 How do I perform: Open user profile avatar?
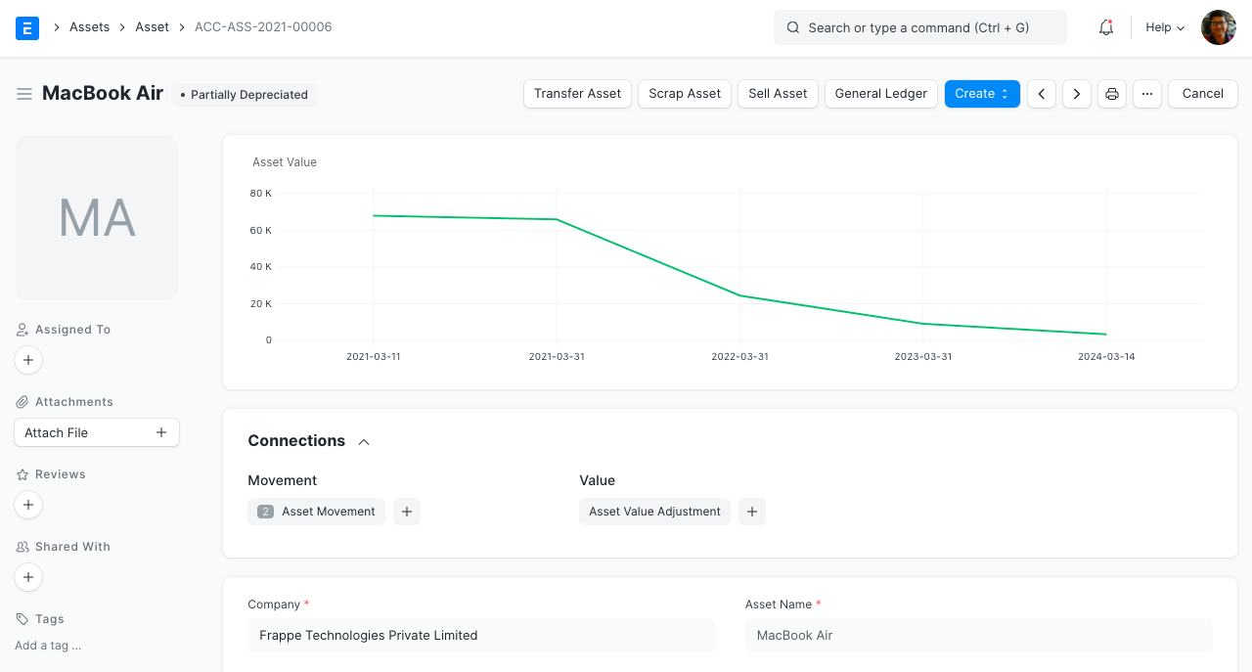coord(1219,27)
